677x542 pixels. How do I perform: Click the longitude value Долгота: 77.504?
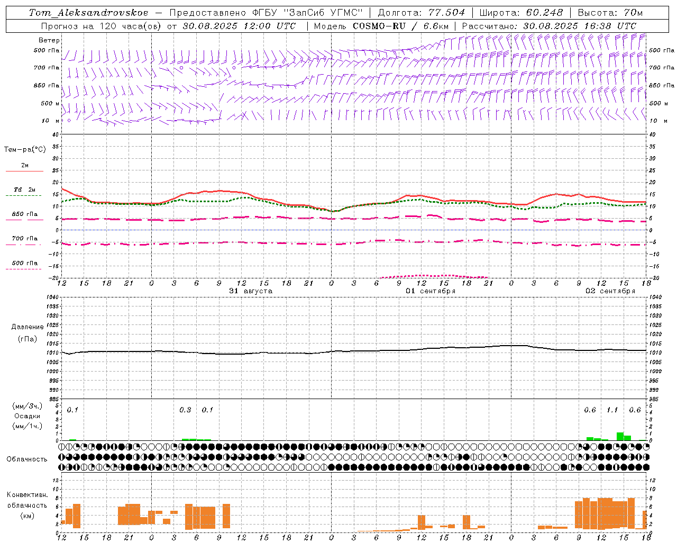(x=422, y=13)
